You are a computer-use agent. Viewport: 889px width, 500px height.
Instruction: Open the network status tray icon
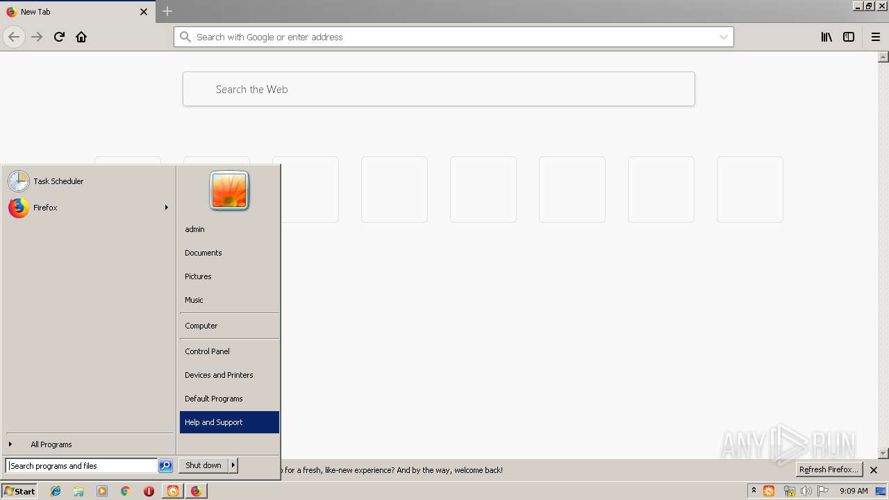click(788, 491)
